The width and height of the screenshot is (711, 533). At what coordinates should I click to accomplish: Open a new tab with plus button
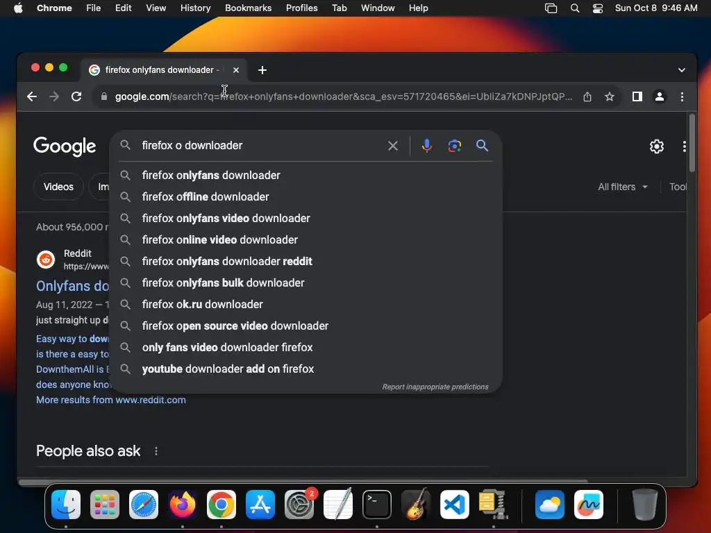click(x=262, y=70)
